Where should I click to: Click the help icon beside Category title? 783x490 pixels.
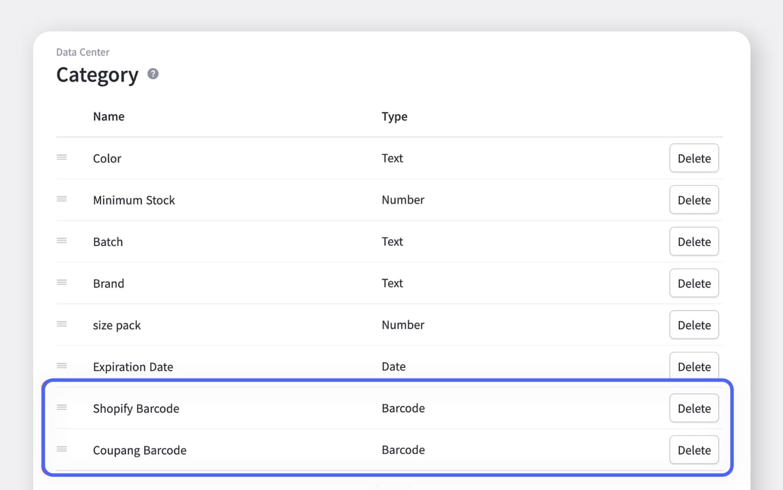(x=153, y=74)
